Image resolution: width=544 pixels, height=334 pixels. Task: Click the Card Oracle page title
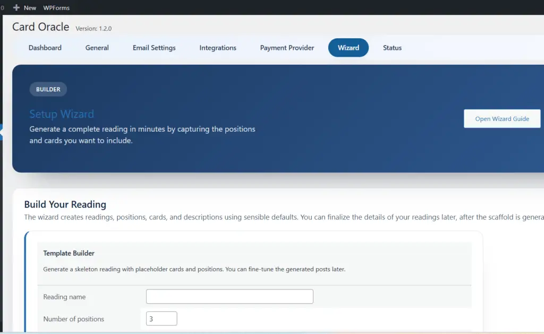click(x=40, y=27)
